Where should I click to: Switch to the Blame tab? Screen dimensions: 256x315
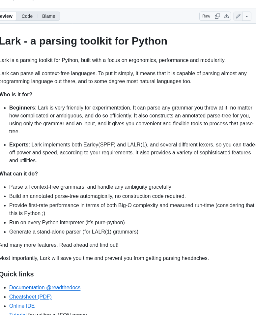48,16
